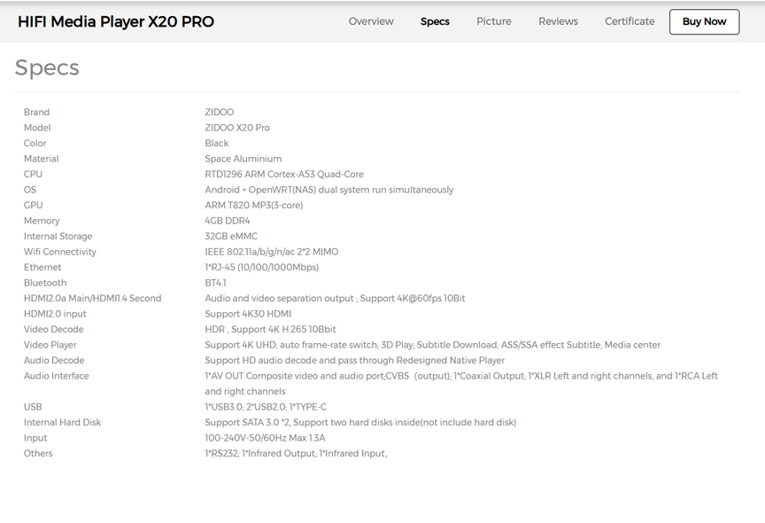The image size is (765, 523).
Task: Click the HDMI2.0a Main/HDMI1.4 Second label
Action: point(92,298)
